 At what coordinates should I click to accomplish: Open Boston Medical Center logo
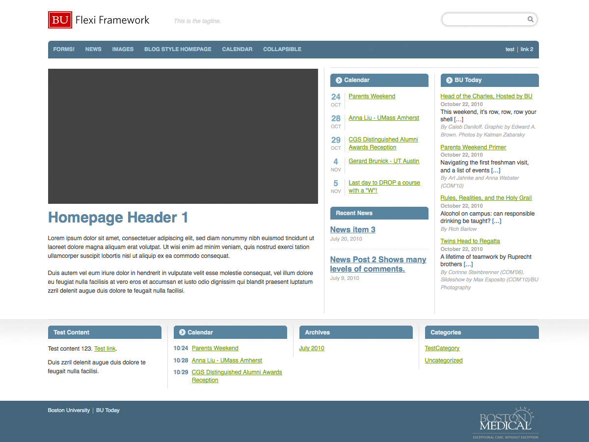coord(506,423)
